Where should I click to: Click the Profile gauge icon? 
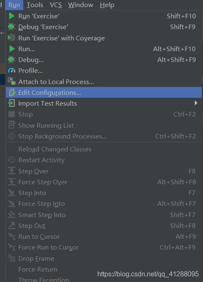click(x=12, y=71)
